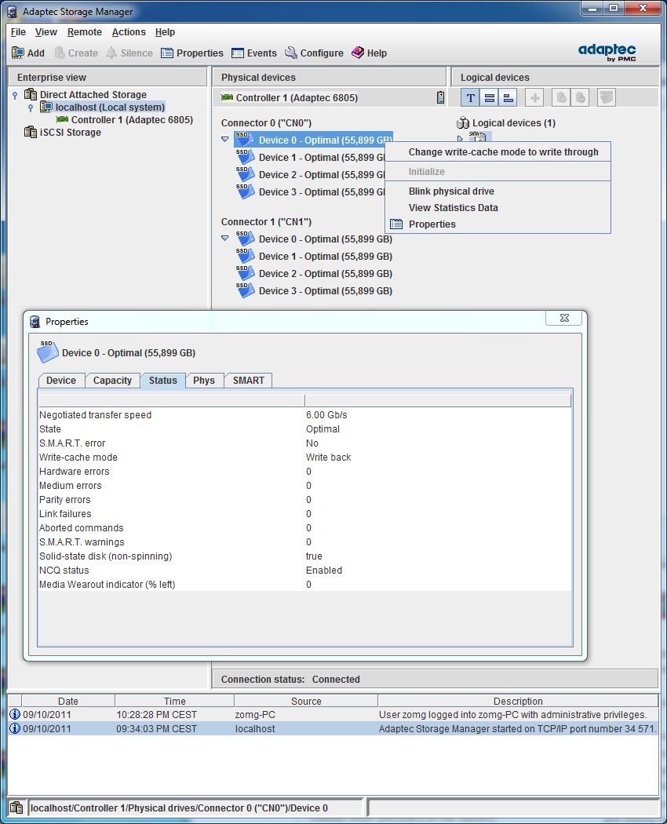Viewport: 667px width, 824px height.
Task: Click the Date column header
Action: point(67,701)
